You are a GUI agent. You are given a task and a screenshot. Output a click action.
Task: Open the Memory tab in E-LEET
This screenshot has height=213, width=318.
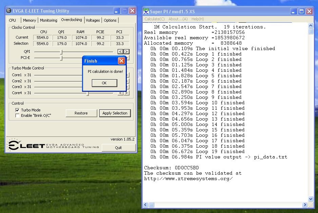coord(29,20)
